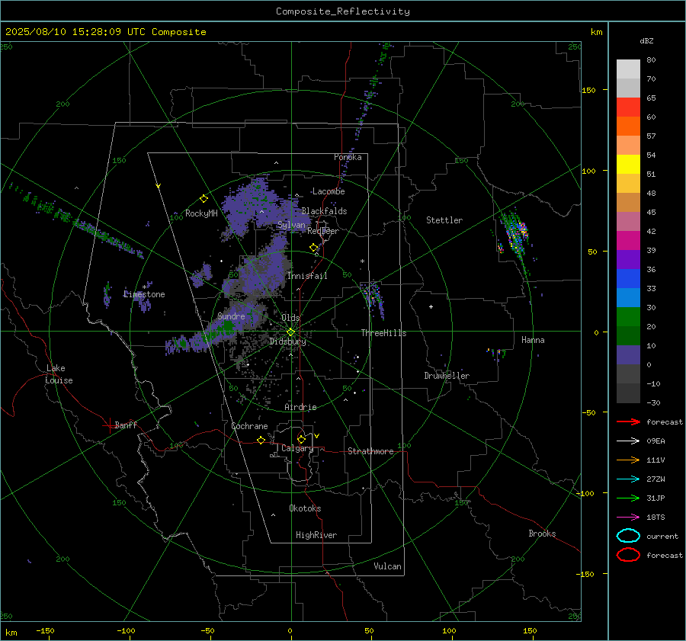This screenshot has height=641, width=686.
Task: Select the purple 39 dBZ color swatch
Action: coord(628,259)
